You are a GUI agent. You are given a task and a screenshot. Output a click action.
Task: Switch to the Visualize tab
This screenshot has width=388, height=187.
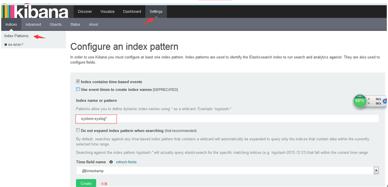107,11
